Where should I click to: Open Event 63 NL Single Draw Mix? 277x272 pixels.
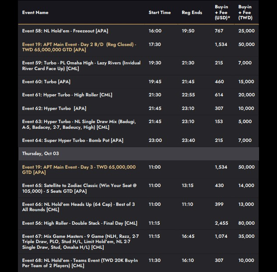click(x=79, y=124)
